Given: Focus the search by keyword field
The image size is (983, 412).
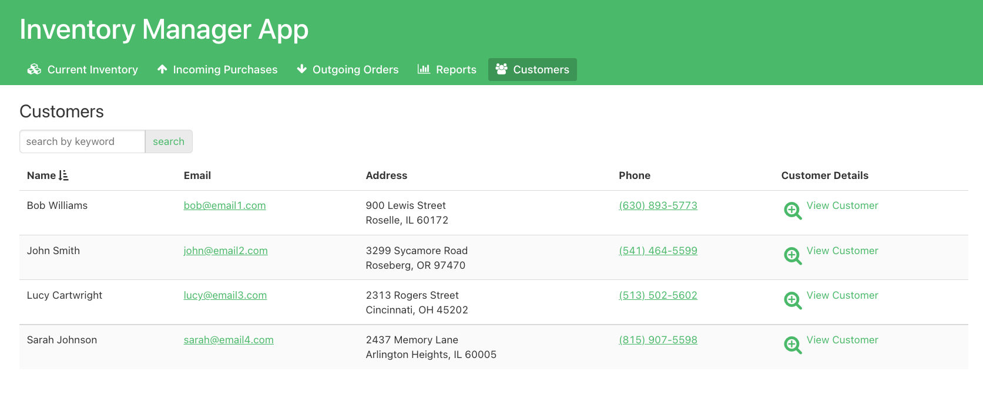Looking at the screenshot, I should [82, 141].
